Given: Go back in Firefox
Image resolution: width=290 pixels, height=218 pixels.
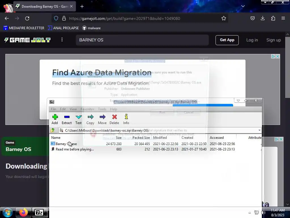Looking at the screenshot, I should pyautogui.click(x=7, y=18).
